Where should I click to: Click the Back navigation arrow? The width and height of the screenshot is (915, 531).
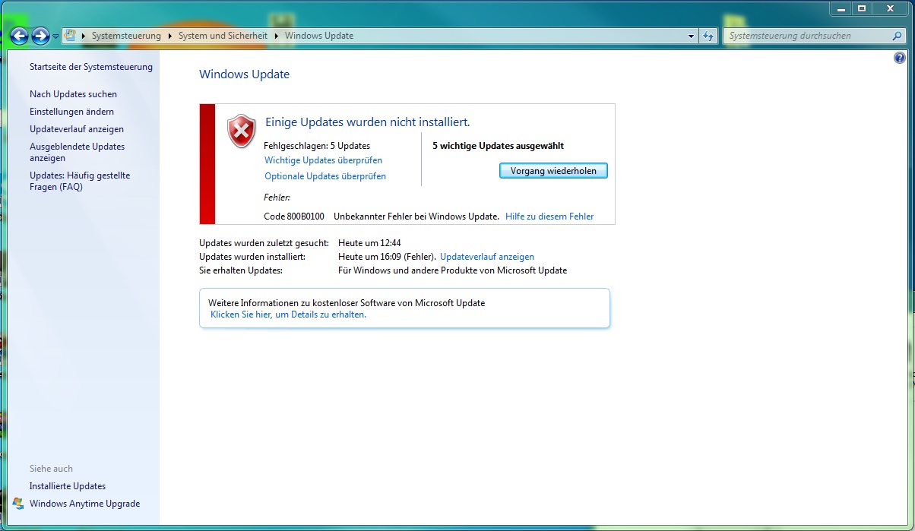point(19,36)
